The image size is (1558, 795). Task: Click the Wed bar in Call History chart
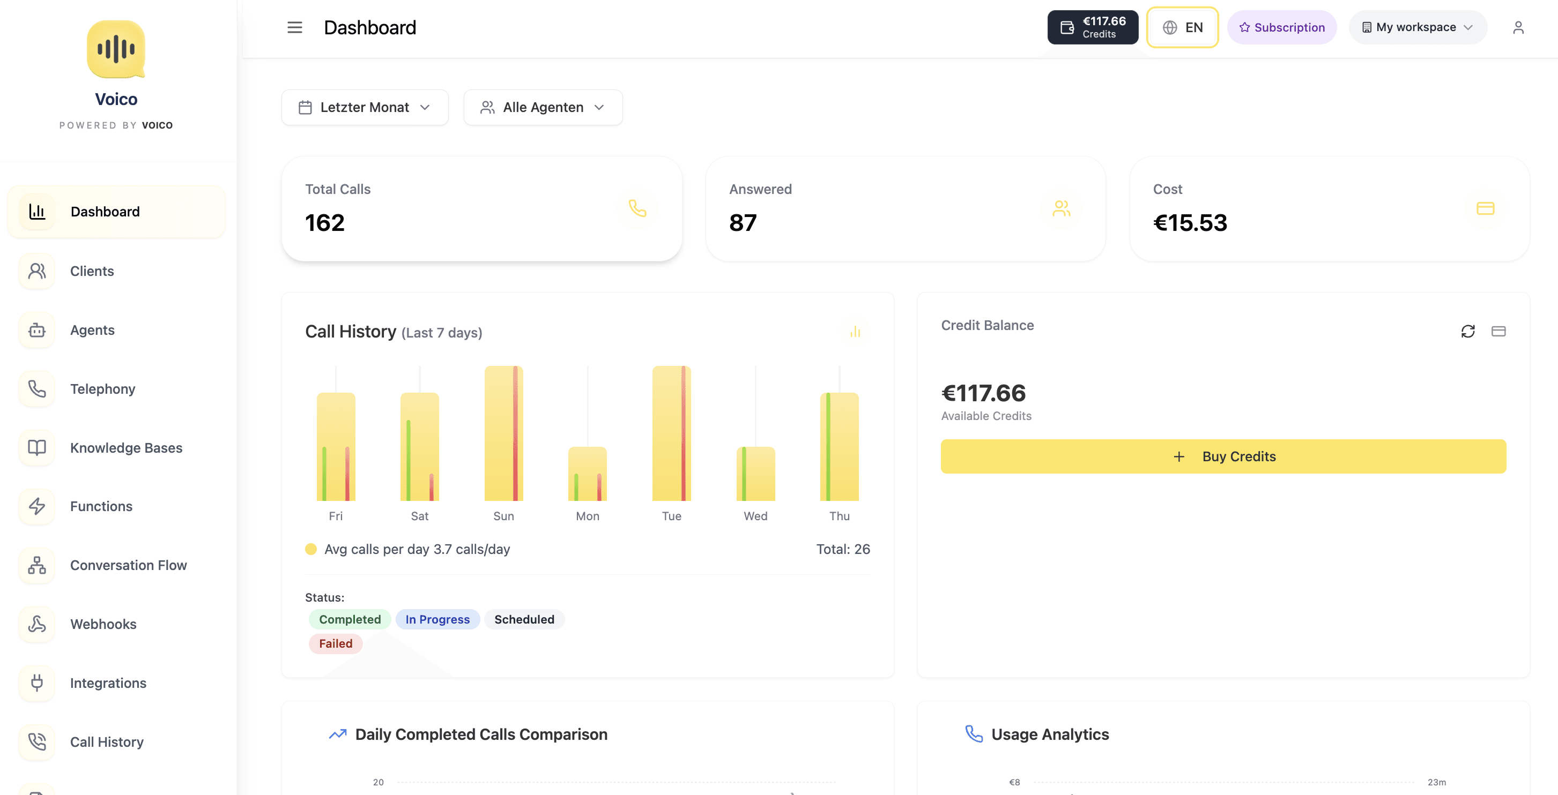pos(755,474)
